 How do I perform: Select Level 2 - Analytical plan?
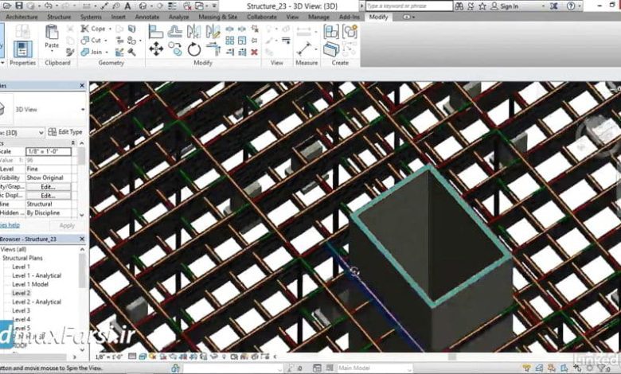(x=37, y=302)
